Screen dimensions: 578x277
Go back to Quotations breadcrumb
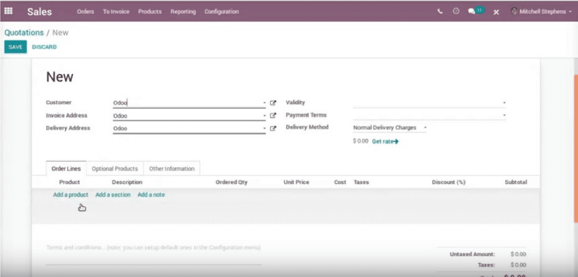coord(24,32)
